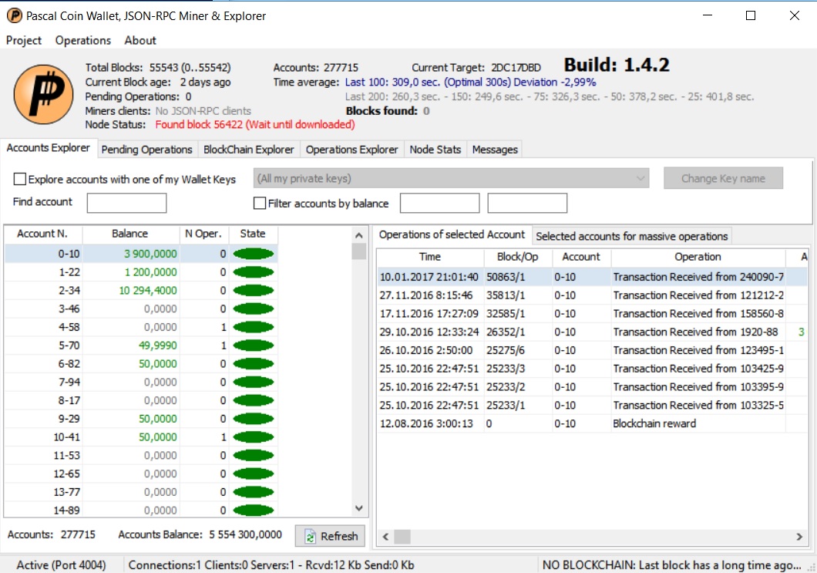Click accounts list scroll up arrow
The width and height of the screenshot is (817, 573).
359,235
